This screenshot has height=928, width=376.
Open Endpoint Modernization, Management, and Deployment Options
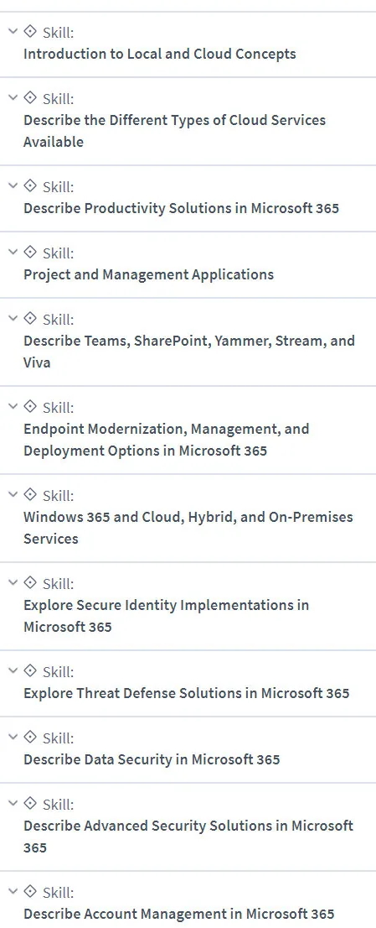coord(167,440)
